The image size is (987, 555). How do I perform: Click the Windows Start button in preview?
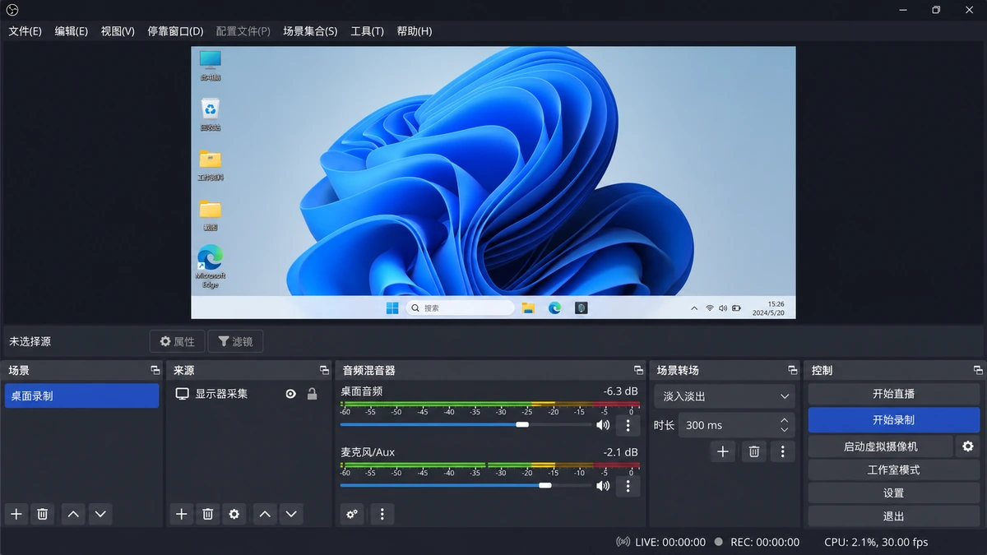point(392,308)
